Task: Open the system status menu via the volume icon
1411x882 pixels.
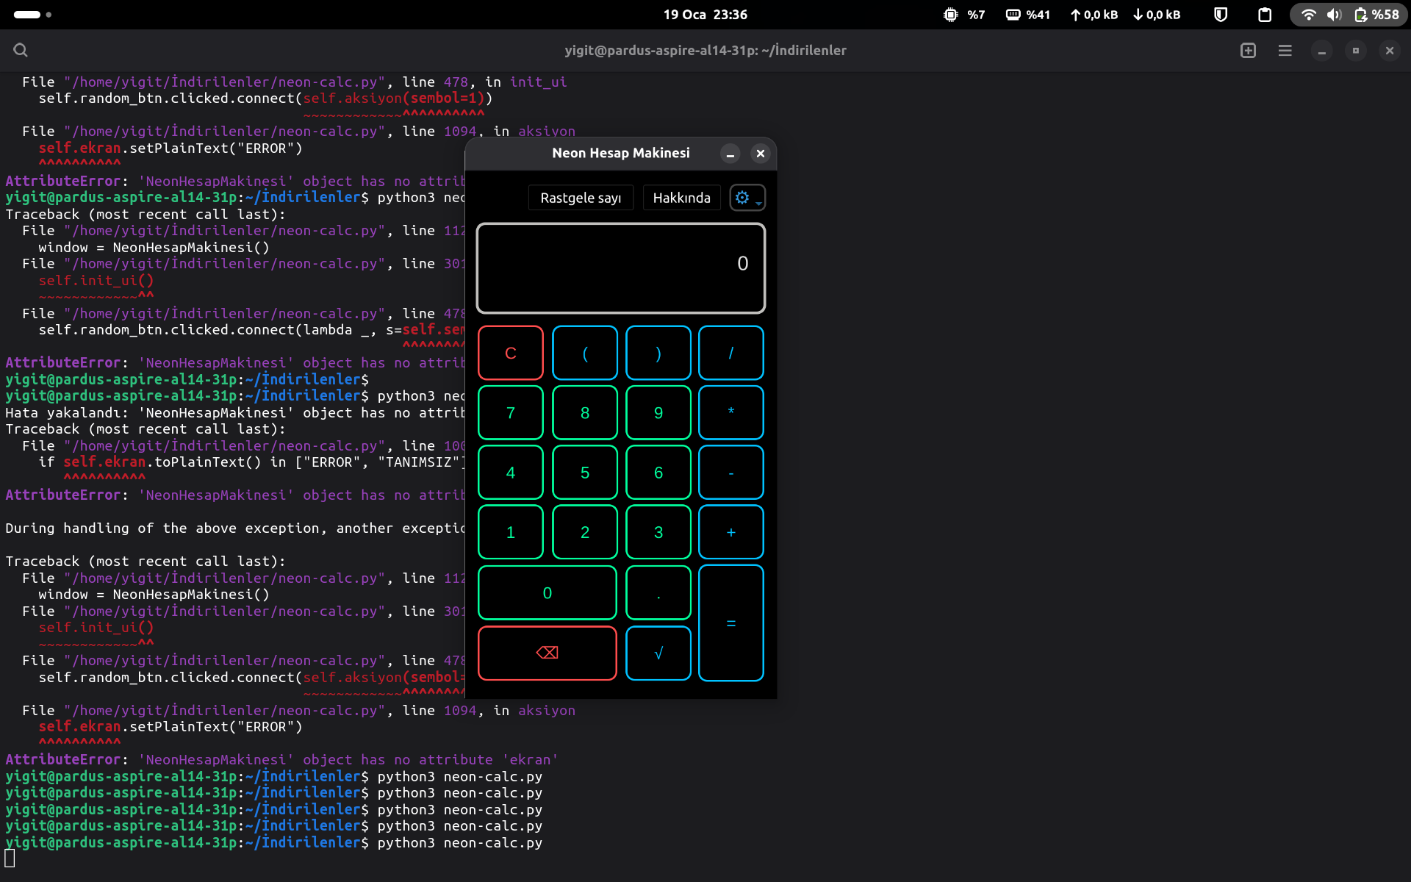Action: (x=1334, y=15)
